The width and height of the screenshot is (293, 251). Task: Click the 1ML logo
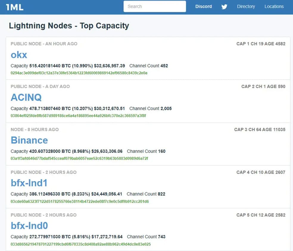coord(15,7)
